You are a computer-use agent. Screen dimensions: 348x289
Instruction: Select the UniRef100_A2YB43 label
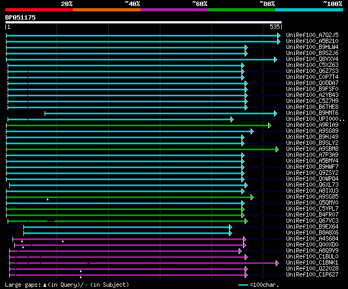point(312,95)
